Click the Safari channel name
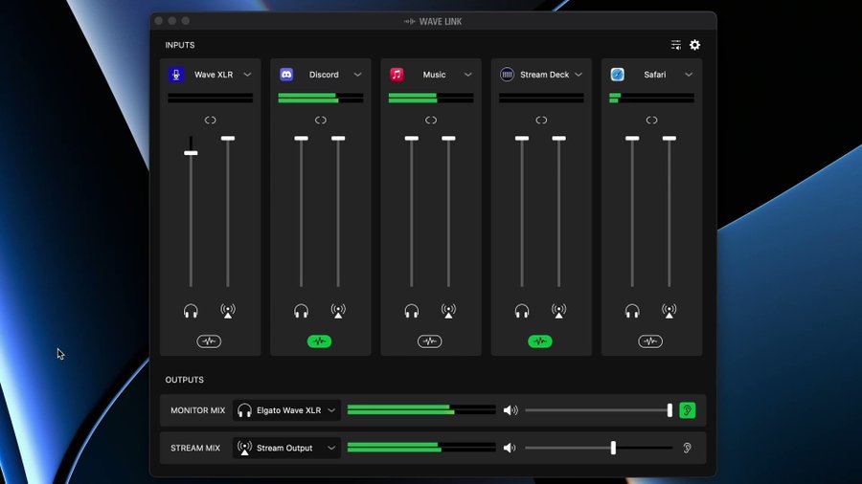862x484 pixels. pos(655,75)
